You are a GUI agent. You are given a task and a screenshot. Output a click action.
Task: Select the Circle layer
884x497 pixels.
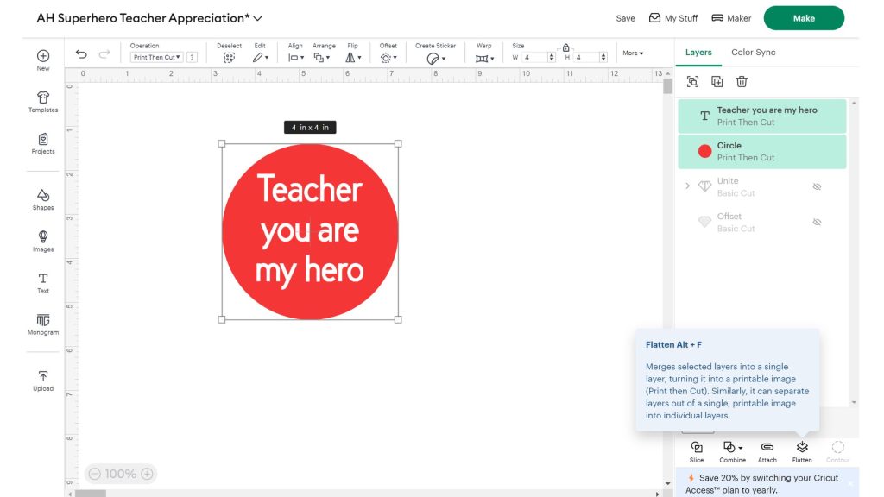(761, 152)
